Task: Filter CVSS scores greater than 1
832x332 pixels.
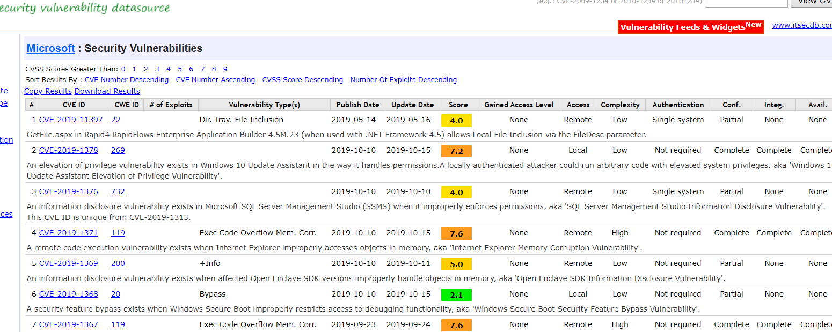Action: [134, 69]
